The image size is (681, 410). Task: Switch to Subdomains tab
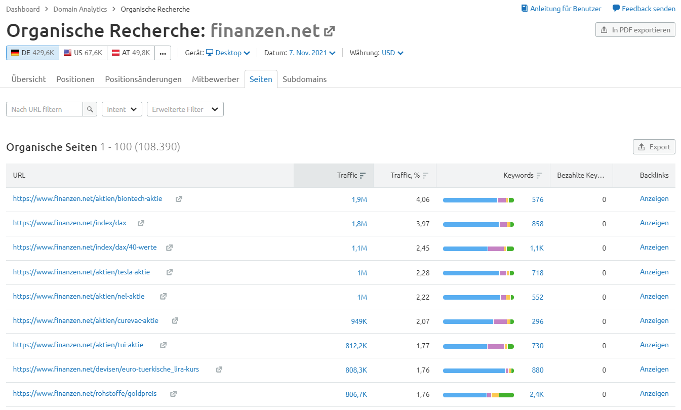pyautogui.click(x=305, y=79)
